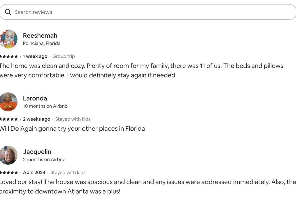Click the "April 2024" review date
This screenshot has width=296, height=197.
tap(34, 173)
